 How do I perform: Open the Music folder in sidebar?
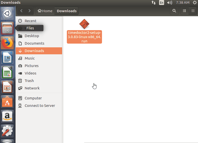pyautogui.click(x=39, y=58)
